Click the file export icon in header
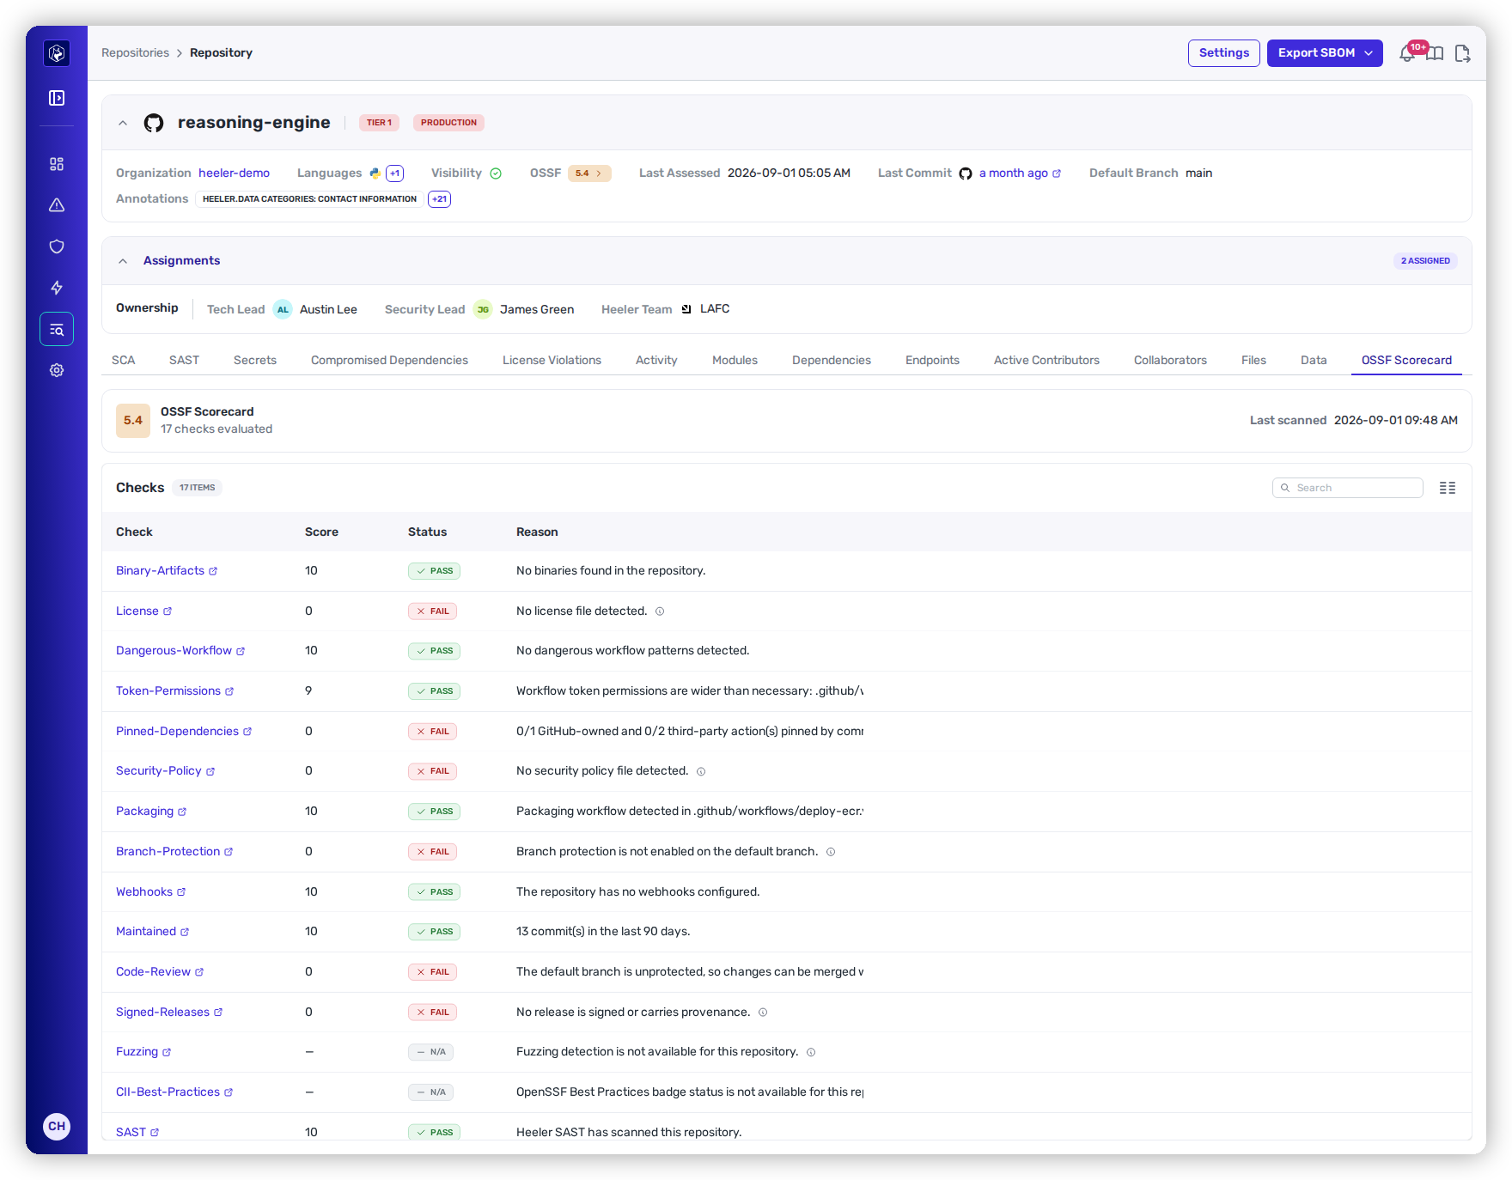 pyautogui.click(x=1462, y=53)
